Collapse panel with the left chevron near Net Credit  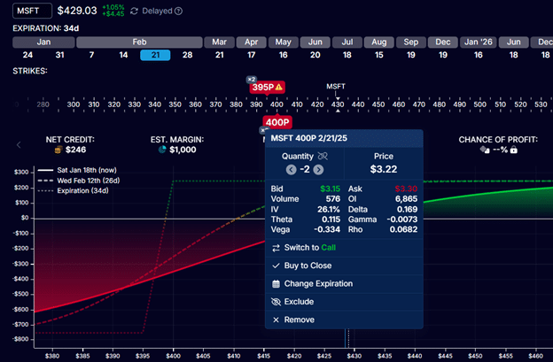coord(19,145)
